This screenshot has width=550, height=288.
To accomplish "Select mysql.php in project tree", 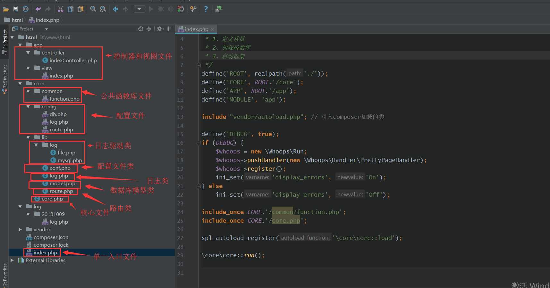I will [x=66, y=160].
